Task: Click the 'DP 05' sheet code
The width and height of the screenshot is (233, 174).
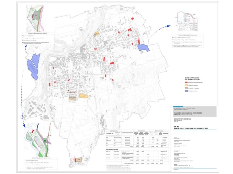Action: coord(176,127)
